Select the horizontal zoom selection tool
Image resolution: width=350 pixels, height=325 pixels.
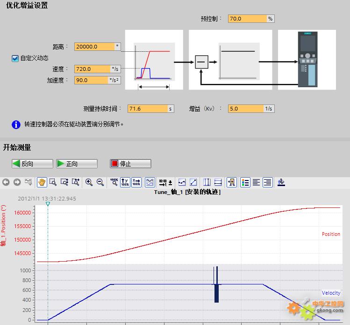[76, 182]
